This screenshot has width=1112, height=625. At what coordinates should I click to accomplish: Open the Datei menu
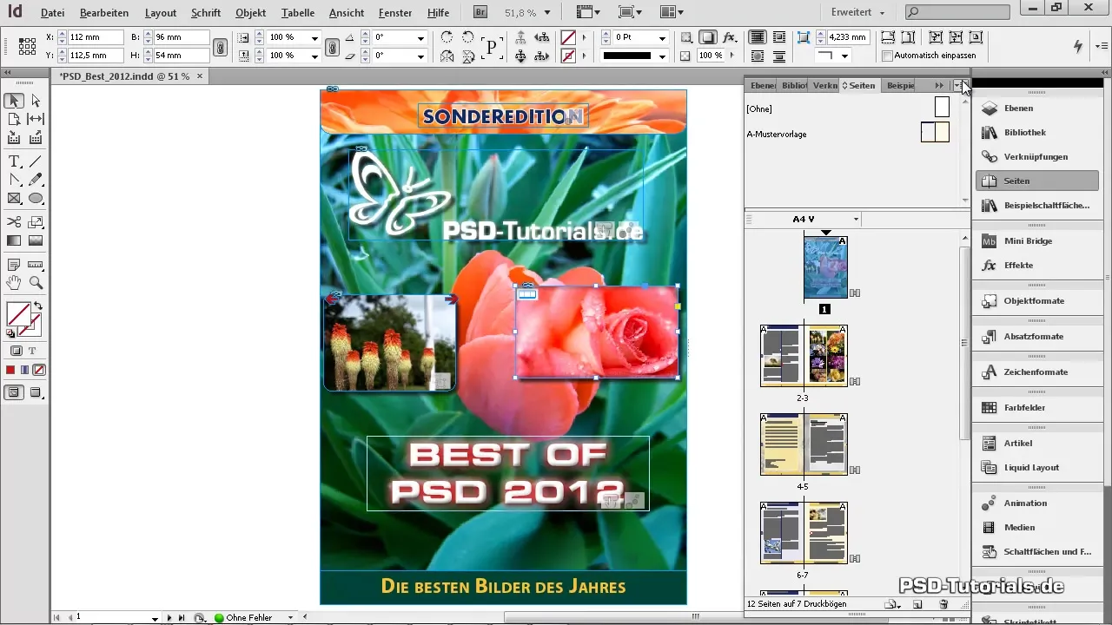[x=52, y=13]
